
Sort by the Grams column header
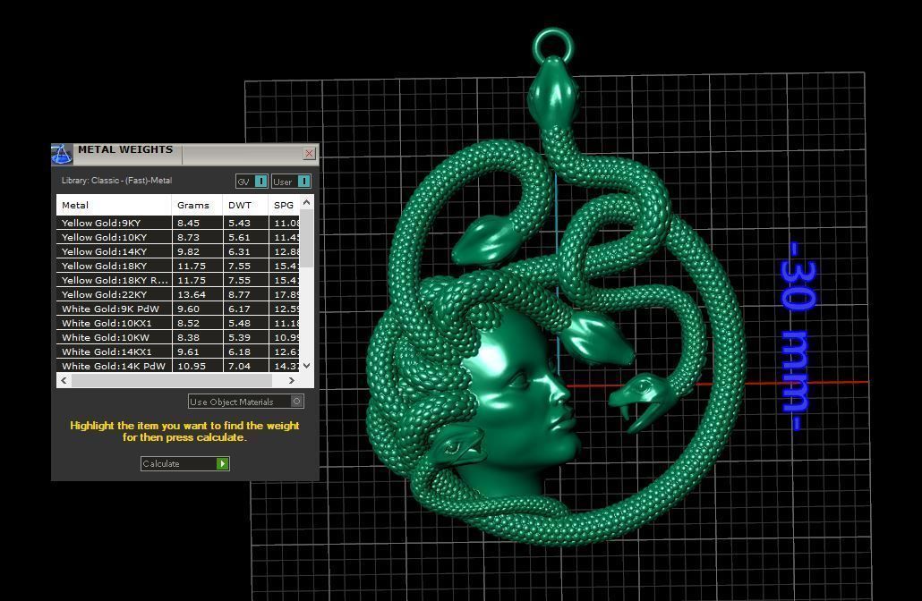(x=197, y=205)
